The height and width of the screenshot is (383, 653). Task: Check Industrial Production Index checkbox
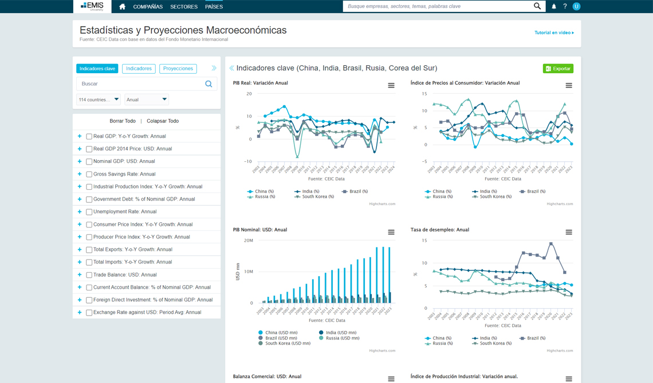(89, 187)
